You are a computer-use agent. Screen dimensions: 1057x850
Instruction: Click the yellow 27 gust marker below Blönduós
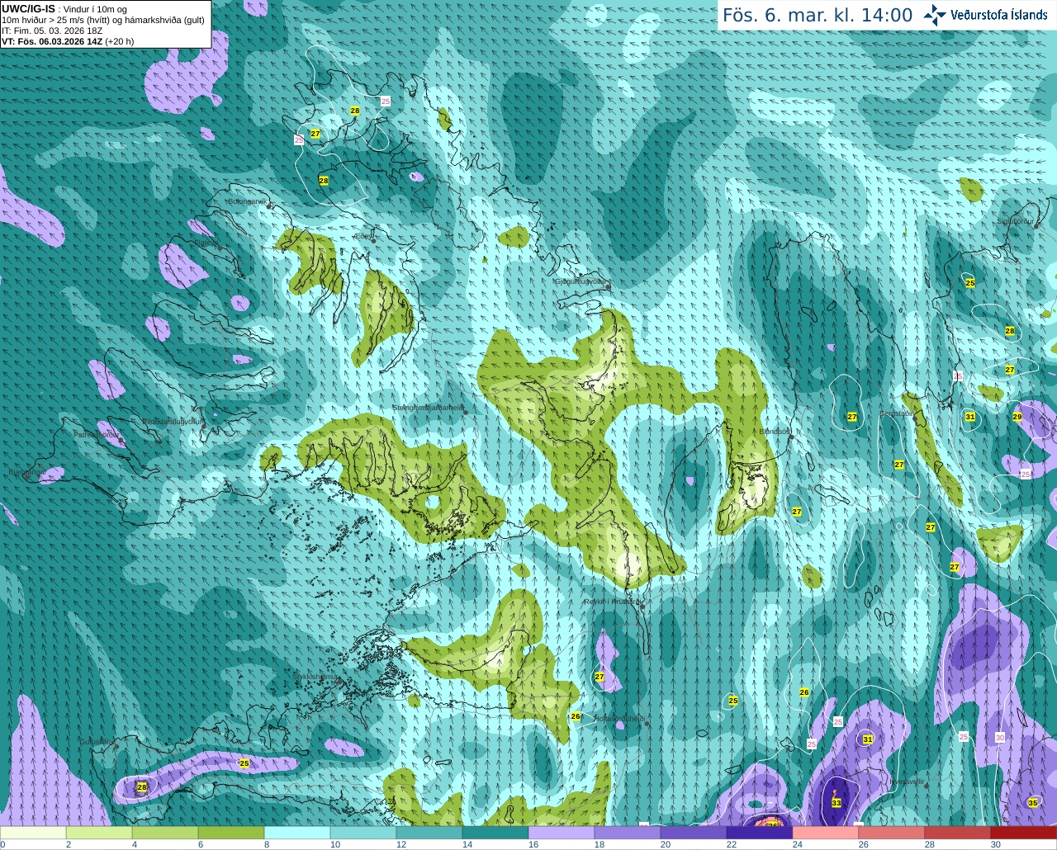tap(797, 512)
